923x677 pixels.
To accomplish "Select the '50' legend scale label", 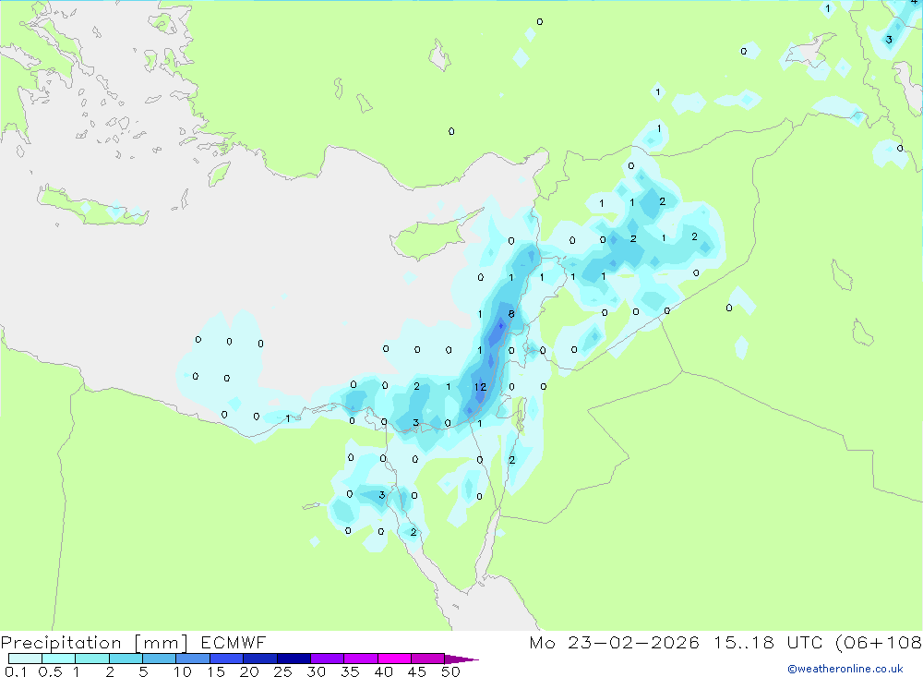I will [x=450, y=671].
